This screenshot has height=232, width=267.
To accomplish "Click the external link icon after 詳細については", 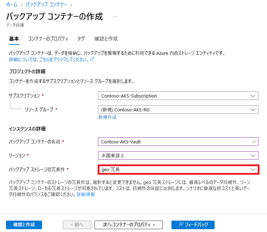I will pos(92,59).
